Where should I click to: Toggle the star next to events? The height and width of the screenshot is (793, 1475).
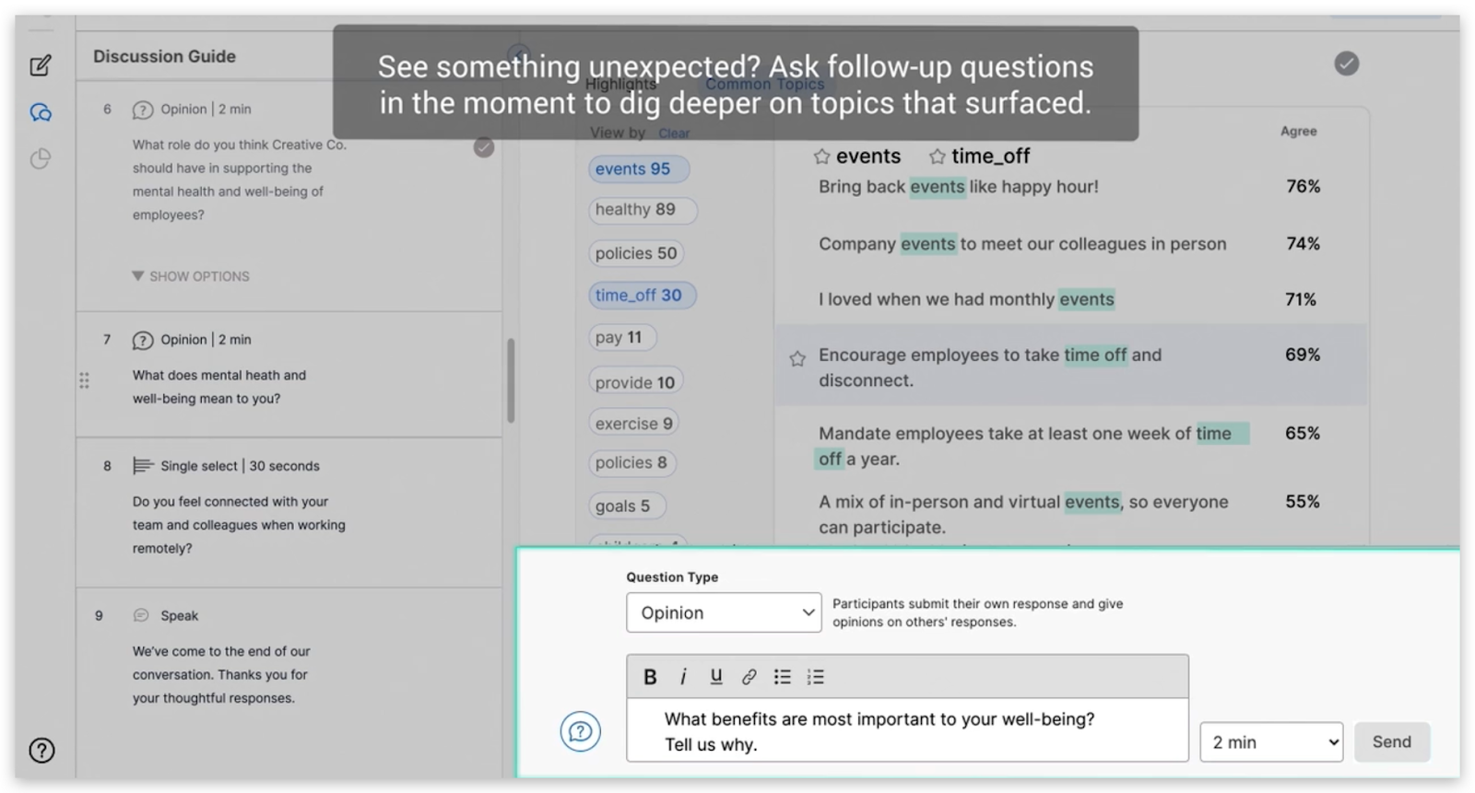[x=822, y=157]
